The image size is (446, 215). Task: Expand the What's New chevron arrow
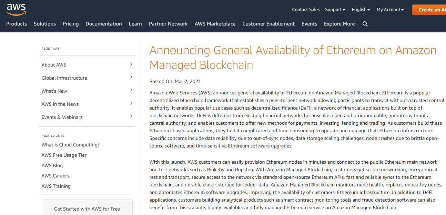pyautogui.click(x=131, y=90)
